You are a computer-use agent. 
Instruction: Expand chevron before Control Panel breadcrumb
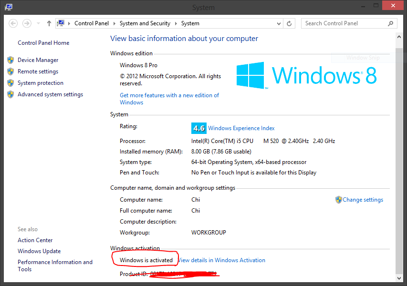pos(69,24)
